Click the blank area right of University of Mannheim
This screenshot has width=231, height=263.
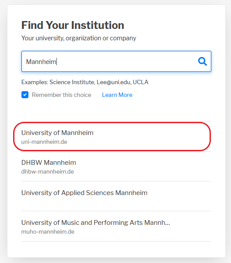pyautogui.click(x=150, y=136)
